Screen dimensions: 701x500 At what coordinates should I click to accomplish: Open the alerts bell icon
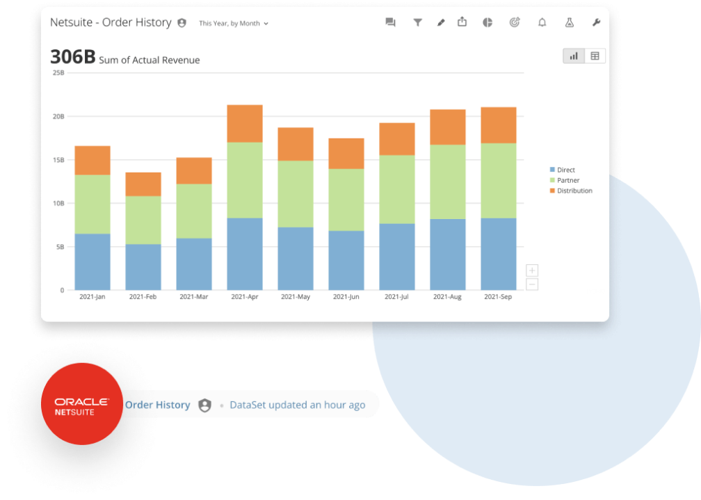(x=542, y=22)
